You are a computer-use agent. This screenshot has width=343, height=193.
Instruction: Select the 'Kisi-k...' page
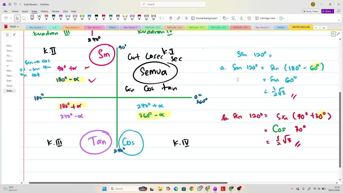point(10,61)
